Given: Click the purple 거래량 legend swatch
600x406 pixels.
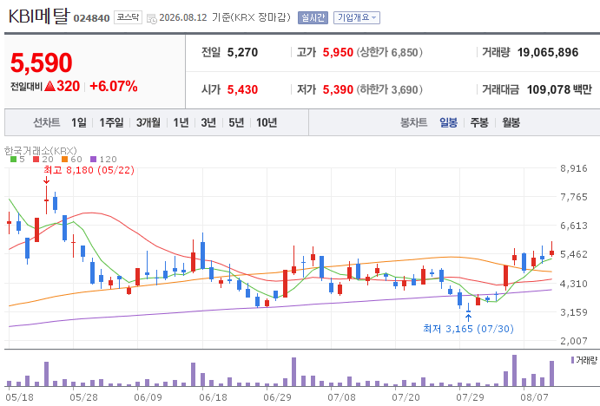Looking at the screenshot, I should [572, 360].
